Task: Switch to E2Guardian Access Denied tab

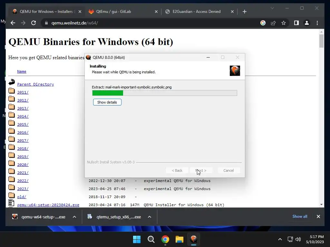Action: pyautogui.click(x=199, y=12)
